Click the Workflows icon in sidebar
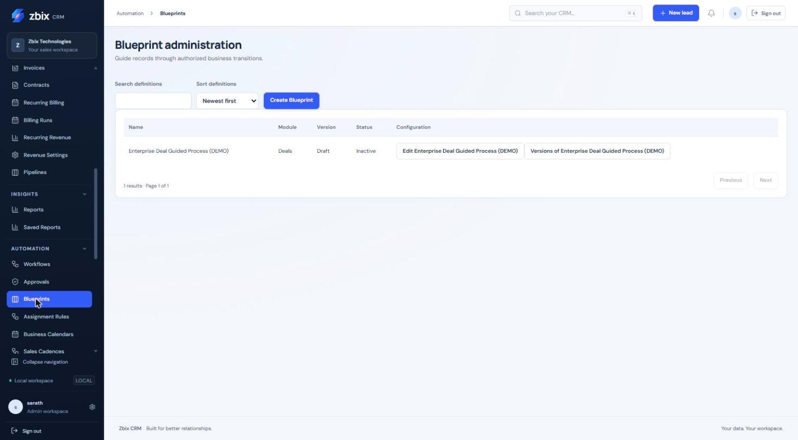 click(15, 264)
